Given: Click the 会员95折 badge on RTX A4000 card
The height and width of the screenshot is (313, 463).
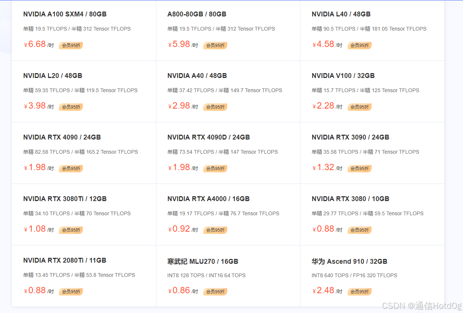Looking at the screenshot, I should coord(215,230).
